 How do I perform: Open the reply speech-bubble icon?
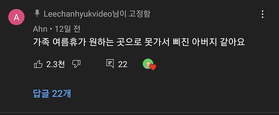[110, 64]
